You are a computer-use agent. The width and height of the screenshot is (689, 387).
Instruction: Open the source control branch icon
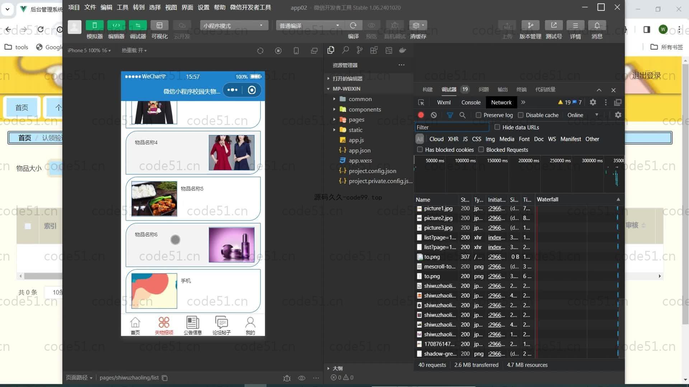coord(360,50)
